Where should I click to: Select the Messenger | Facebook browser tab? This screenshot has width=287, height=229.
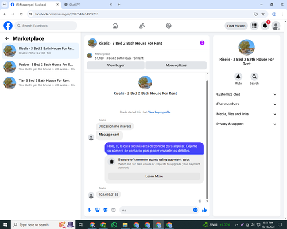[x=34, y=5]
